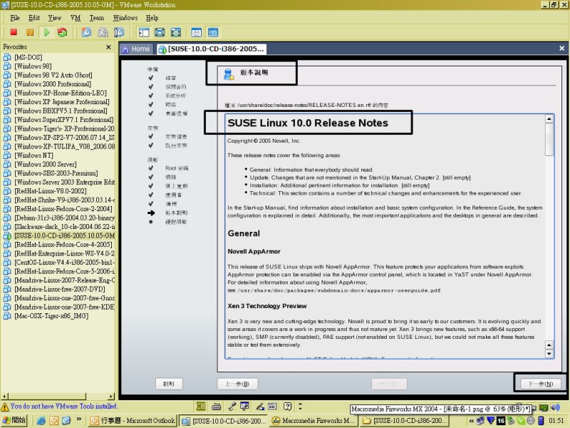The height and width of the screenshot is (428, 570).
Task: Click Favorites horizontal scrollbar right arrow
Action: 111,397
